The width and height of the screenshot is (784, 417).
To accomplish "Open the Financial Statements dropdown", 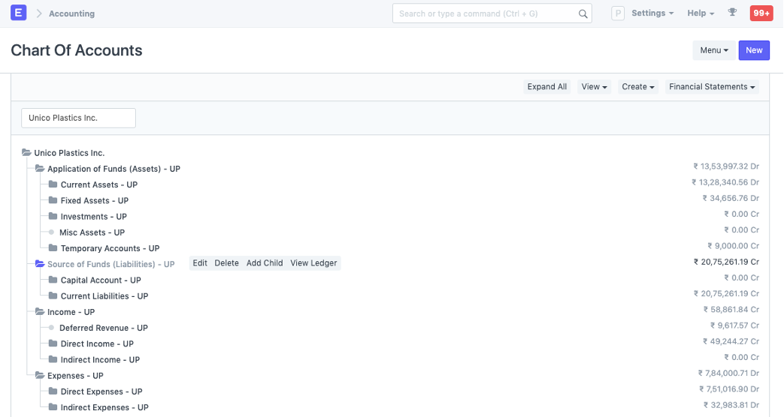I will 711,87.
